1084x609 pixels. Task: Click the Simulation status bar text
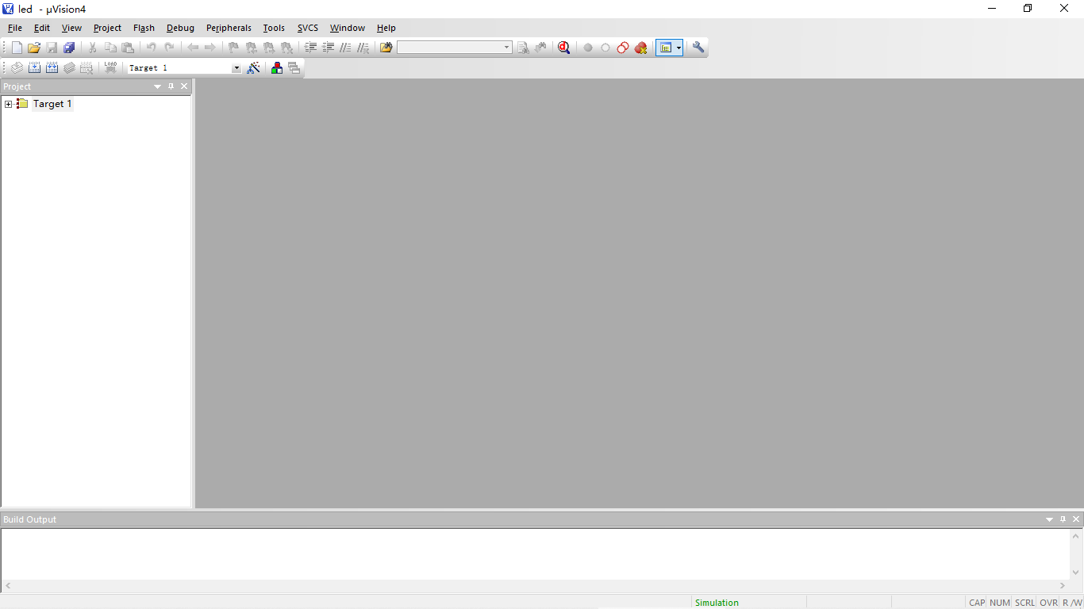point(717,603)
